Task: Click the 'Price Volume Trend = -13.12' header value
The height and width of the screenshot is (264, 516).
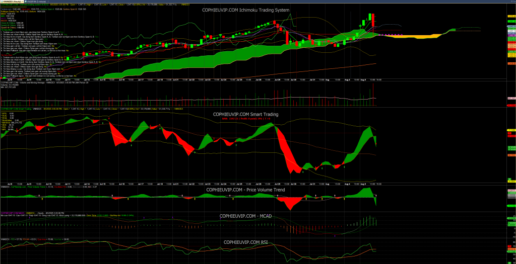Action: 33,187
